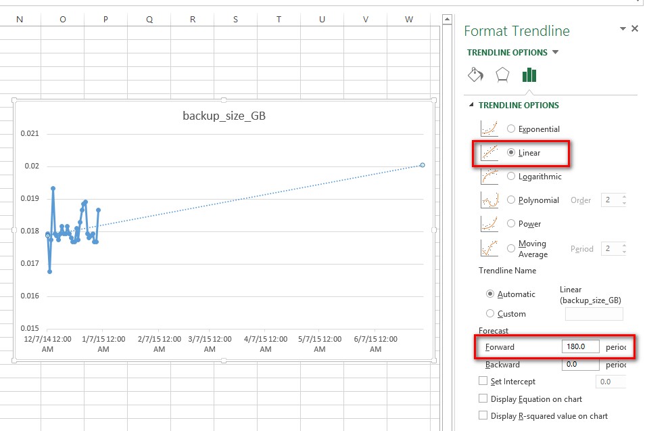Click the 6/7/15 12:00 AM axis label
This screenshot has height=431, width=647.
tap(375, 344)
